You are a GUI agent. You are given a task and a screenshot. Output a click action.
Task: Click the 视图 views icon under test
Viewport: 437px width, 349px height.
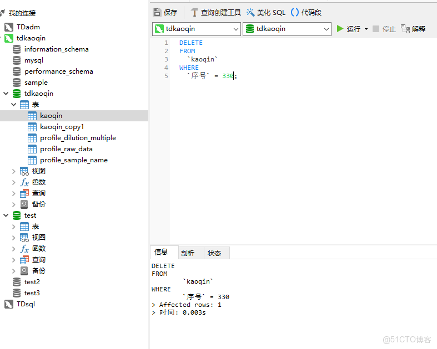coord(24,238)
